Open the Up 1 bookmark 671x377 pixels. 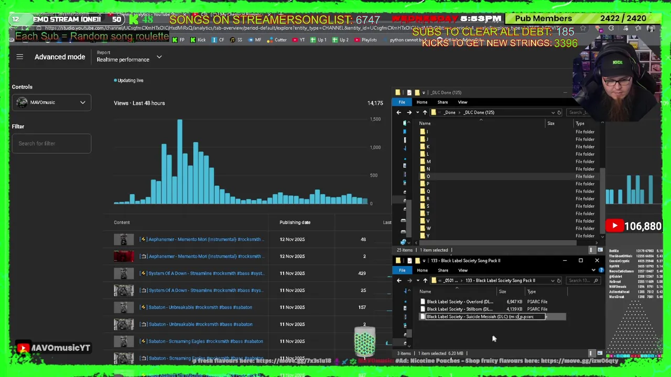[319, 40]
